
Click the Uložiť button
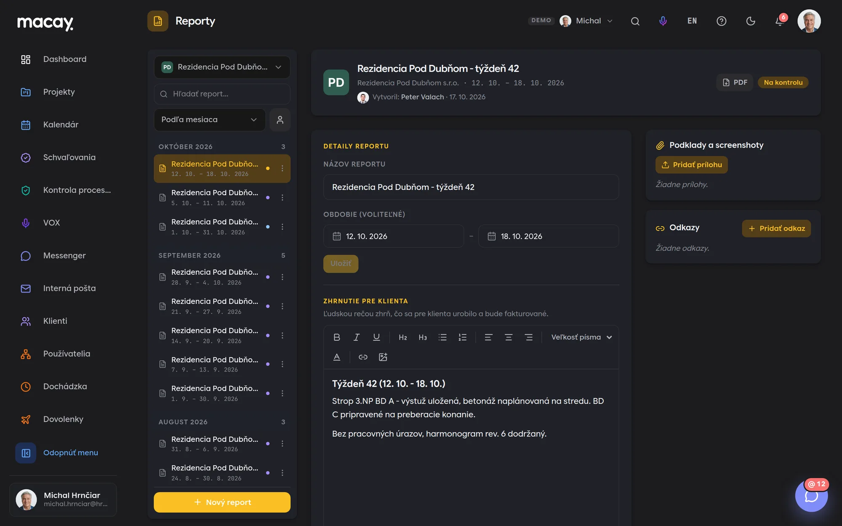tap(341, 263)
